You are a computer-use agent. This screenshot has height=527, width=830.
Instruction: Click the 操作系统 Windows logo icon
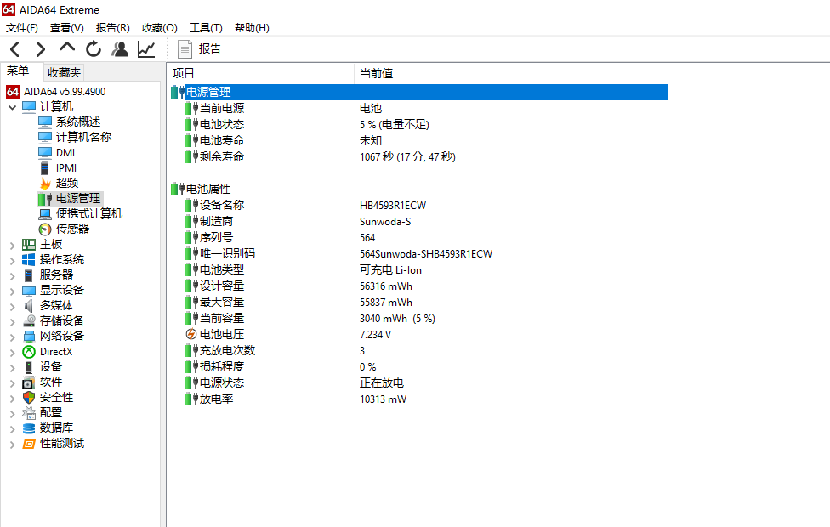29,260
